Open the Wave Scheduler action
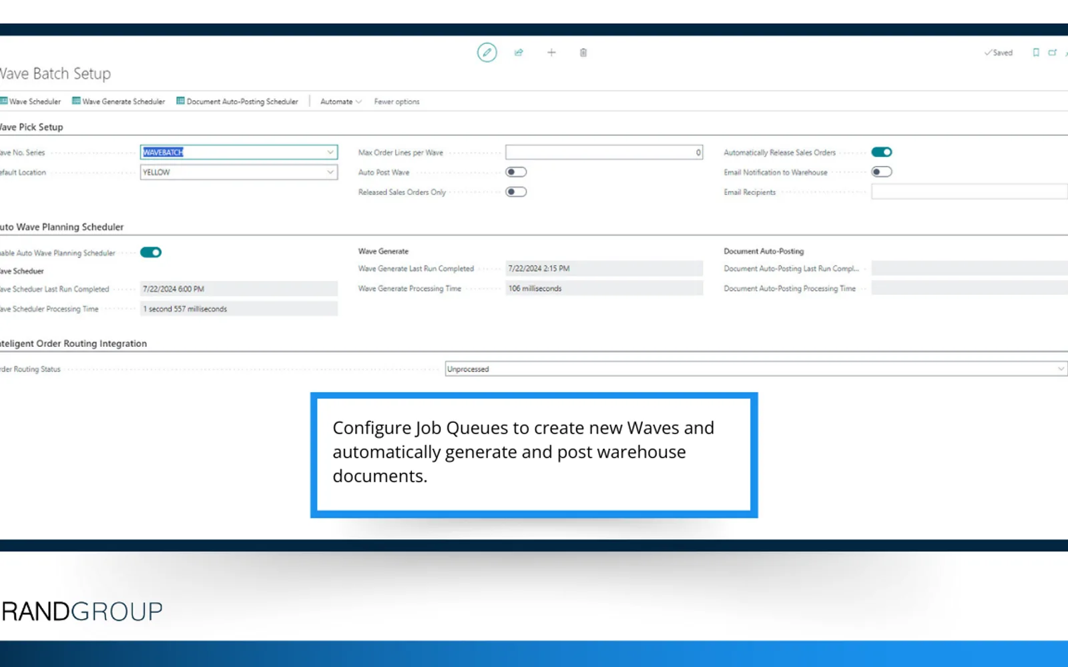Screen dimensions: 1068x667 pos(31,101)
